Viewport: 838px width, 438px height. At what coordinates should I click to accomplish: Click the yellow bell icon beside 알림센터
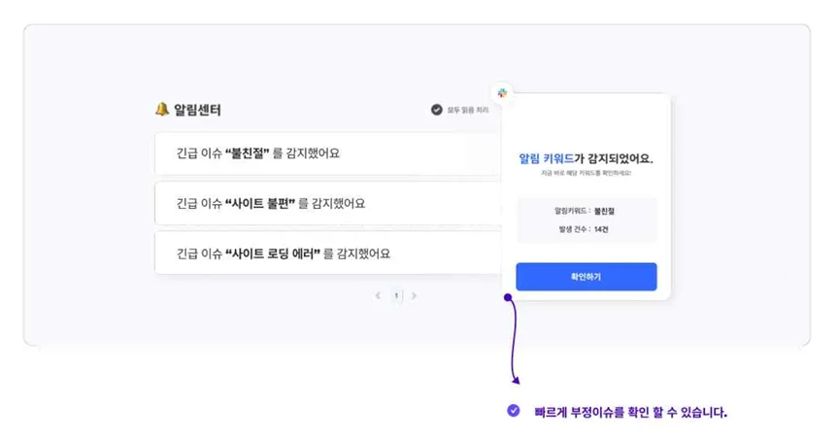point(162,110)
